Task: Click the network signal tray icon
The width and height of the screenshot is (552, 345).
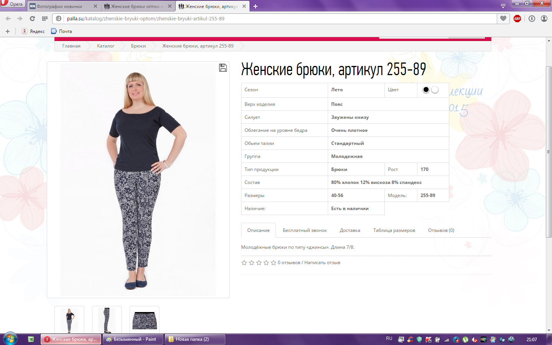Action: click(x=447, y=340)
